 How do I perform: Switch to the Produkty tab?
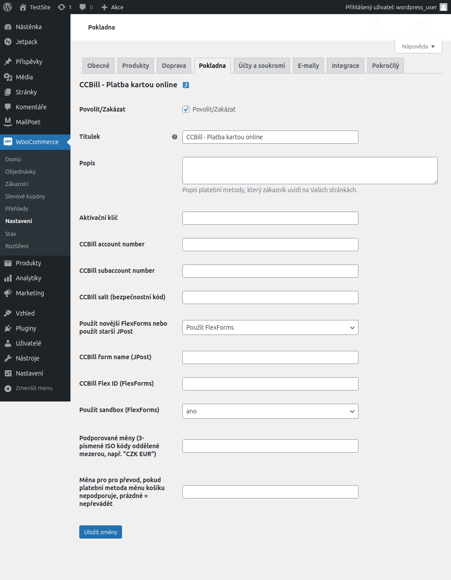136,66
